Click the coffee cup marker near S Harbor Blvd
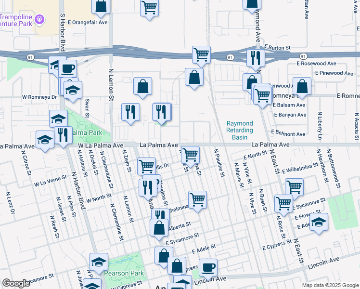This screenshot has height=289, width=360. [67, 69]
